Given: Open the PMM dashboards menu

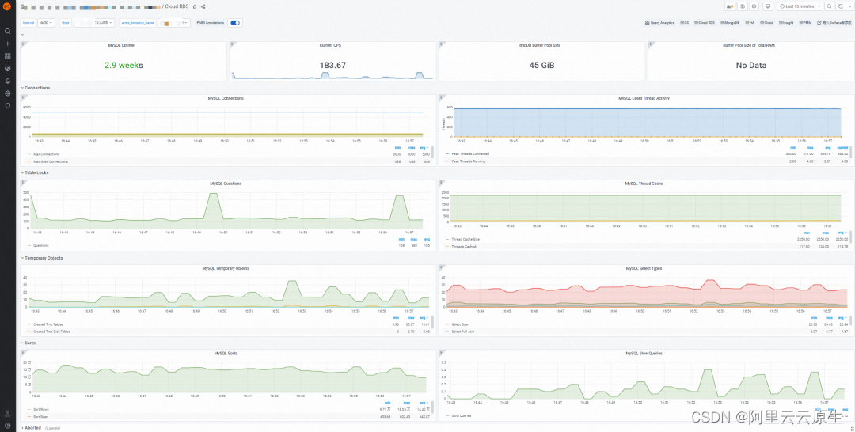Looking at the screenshot, I should click(805, 23).
